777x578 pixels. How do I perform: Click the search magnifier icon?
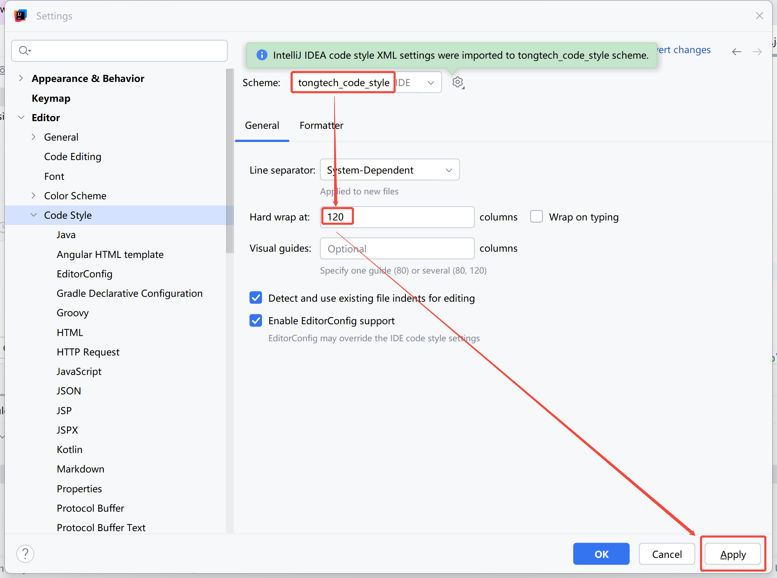click(24, 51)
